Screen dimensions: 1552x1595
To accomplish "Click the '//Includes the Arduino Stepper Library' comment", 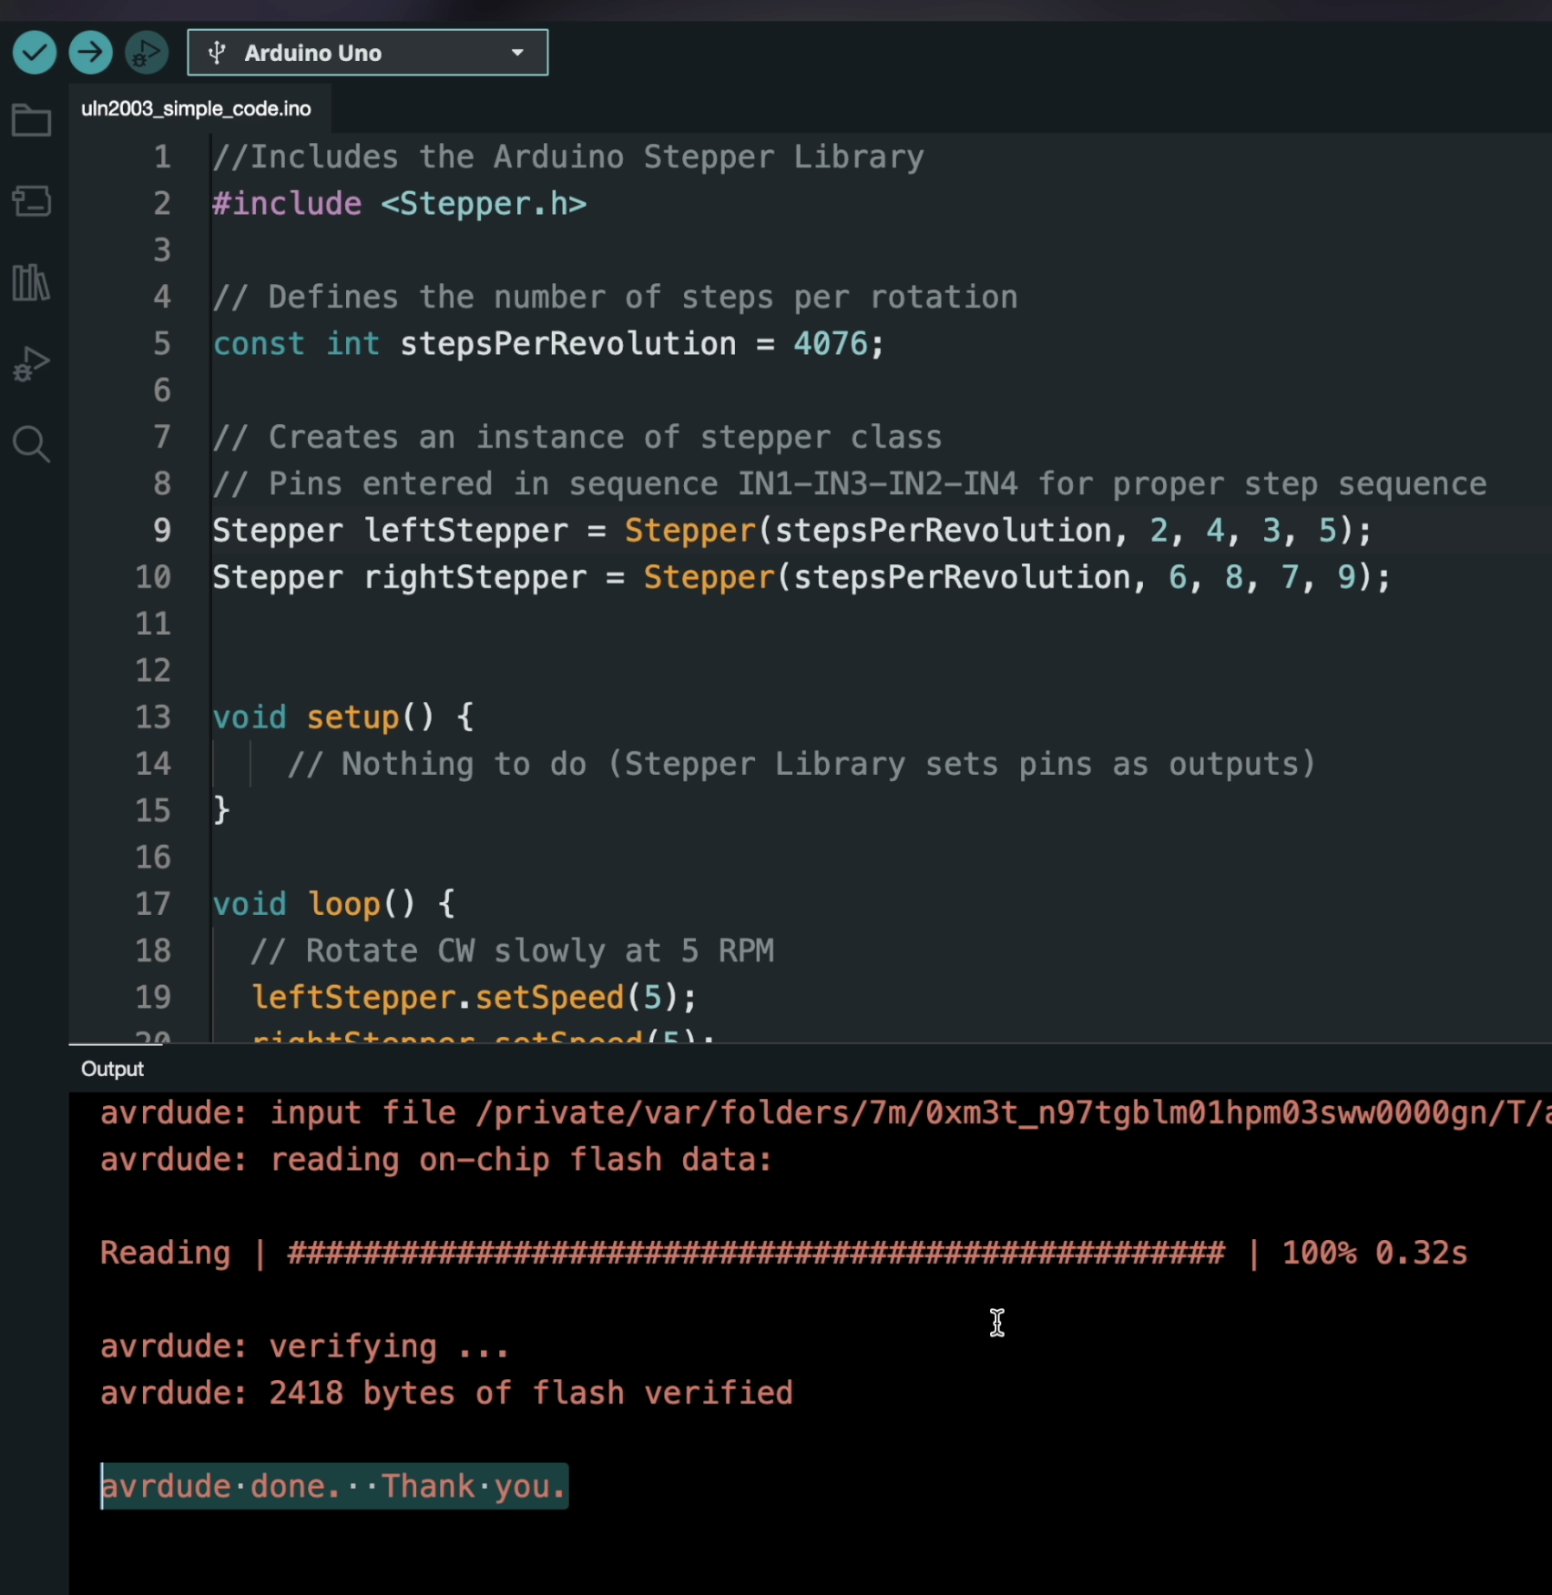I will click(x=568, y=157).
